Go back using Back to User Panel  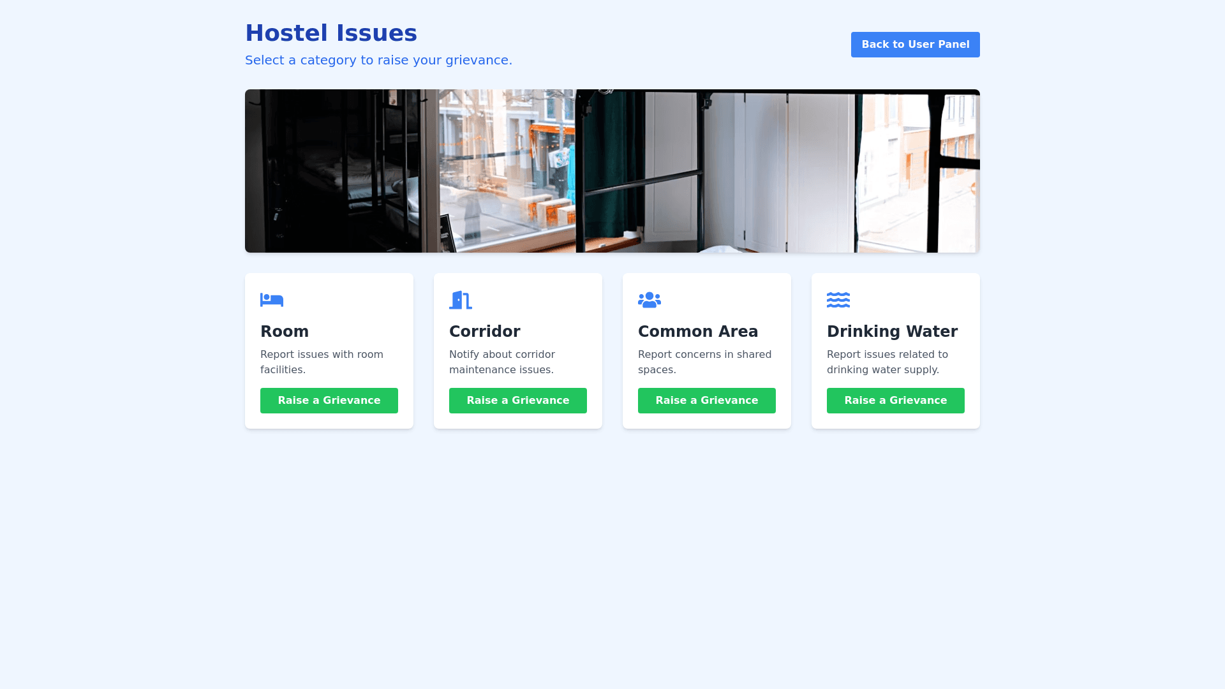pyautogui.click(x=916, y=45)
